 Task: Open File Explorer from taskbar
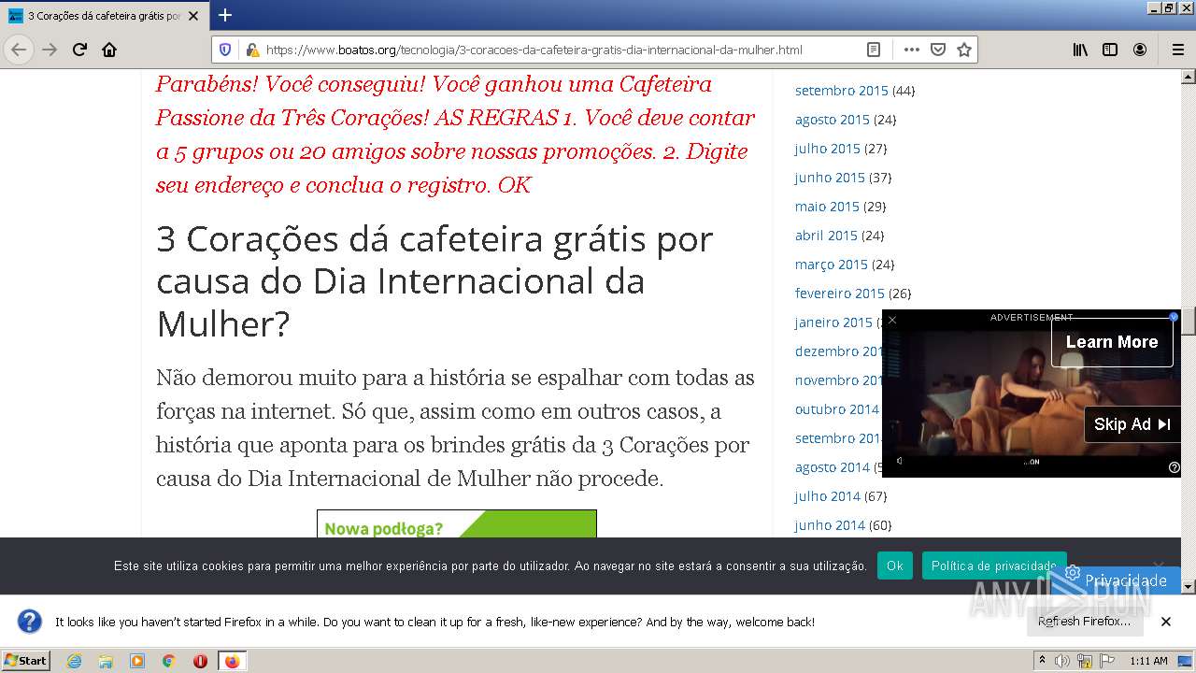click(x=106, y=661)
